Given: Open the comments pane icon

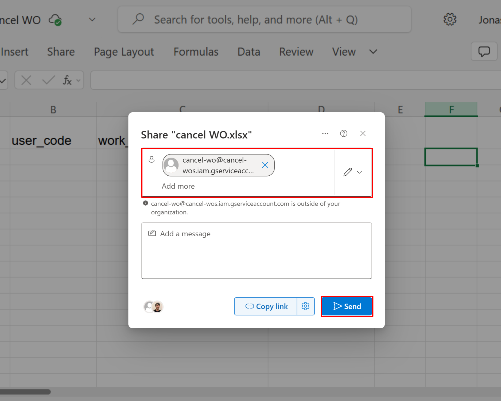Looking at the screenshot, I should coord(484,51).
